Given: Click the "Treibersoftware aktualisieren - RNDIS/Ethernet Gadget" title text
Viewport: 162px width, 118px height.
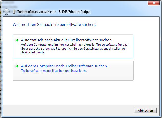Looking at the screenshot, I should tap(54, 12).
